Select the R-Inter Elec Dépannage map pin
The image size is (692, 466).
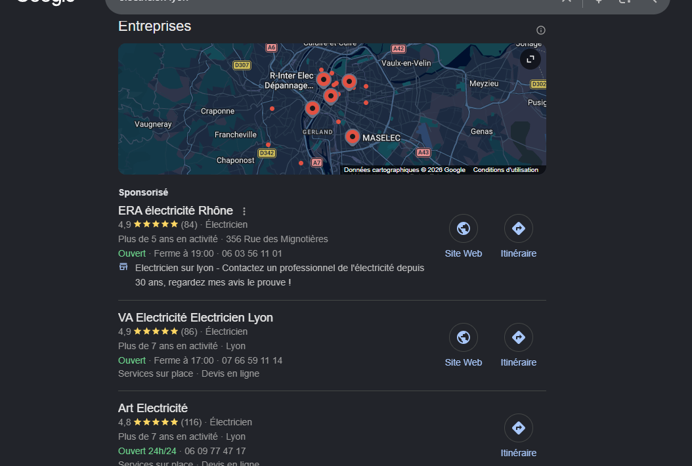point(324,80)
